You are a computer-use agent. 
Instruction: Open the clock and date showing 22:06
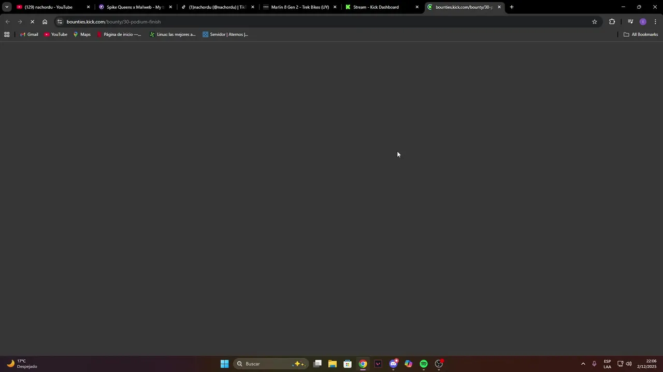point(647,364)
